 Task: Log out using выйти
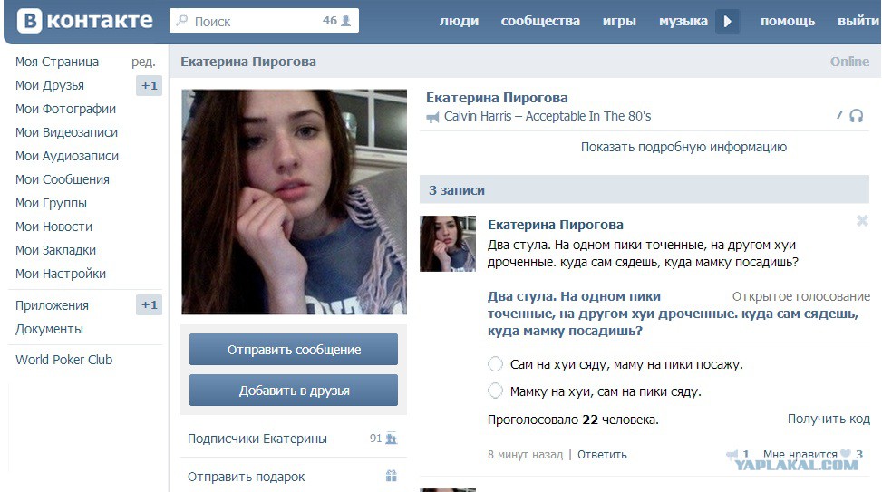pos(858,22)
